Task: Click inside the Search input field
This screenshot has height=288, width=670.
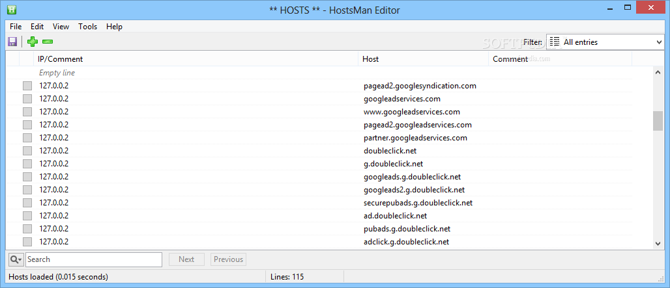Action: click(x=94, y=259)
